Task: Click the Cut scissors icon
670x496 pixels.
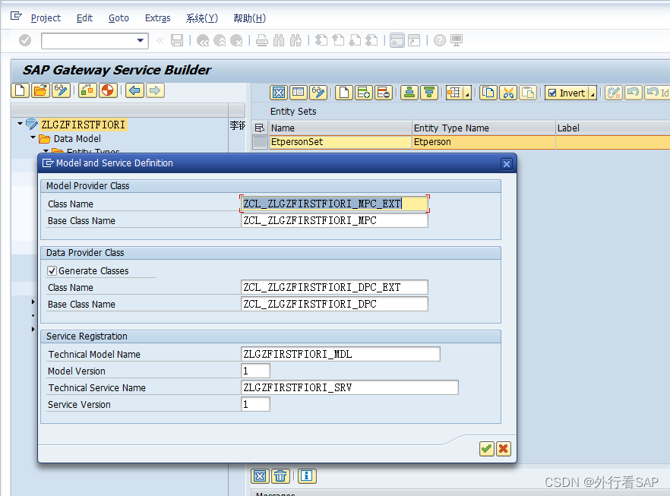Action: click(508, 93)
